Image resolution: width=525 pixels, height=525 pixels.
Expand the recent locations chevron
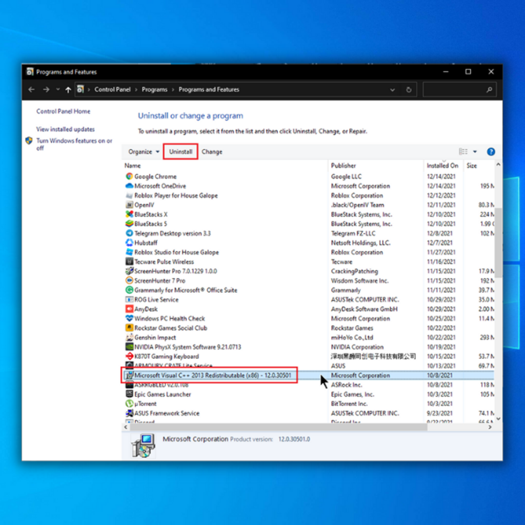click(58, 90)
